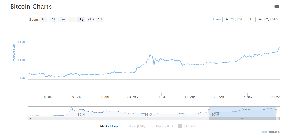Show ALL data zoom range
This screenshot has width=295, height=138.
coord(100,19)
